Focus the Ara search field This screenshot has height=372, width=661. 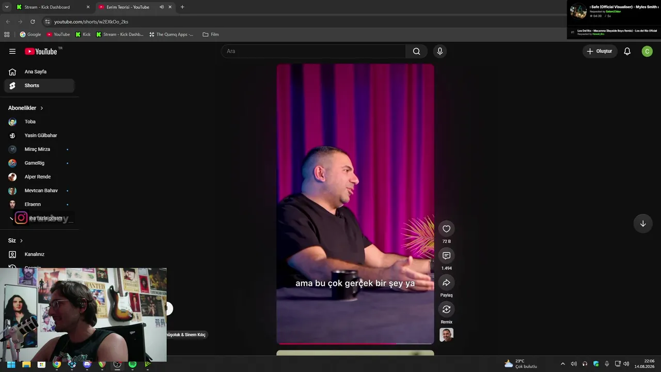(313, 51)
